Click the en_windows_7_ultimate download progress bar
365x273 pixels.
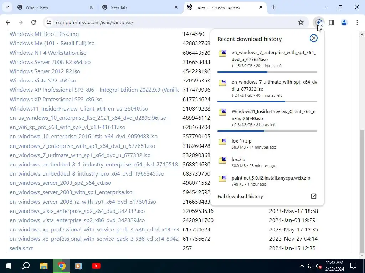pyautogui.click(x=267, y=101)
